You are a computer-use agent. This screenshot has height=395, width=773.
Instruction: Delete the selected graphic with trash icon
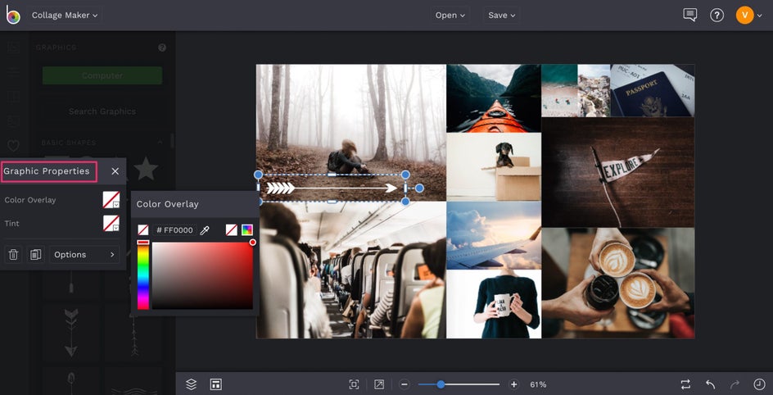coord(13,255)
